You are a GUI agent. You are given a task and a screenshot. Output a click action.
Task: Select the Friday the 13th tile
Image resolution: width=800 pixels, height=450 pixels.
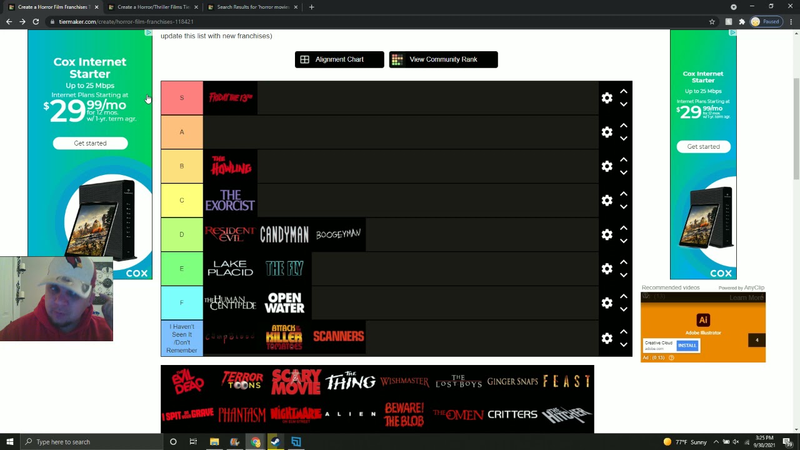click(230, 97)
